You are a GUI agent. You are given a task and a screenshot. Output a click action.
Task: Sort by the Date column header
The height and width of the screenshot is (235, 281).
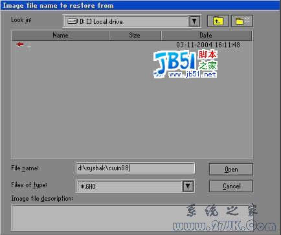click(207, 35)
